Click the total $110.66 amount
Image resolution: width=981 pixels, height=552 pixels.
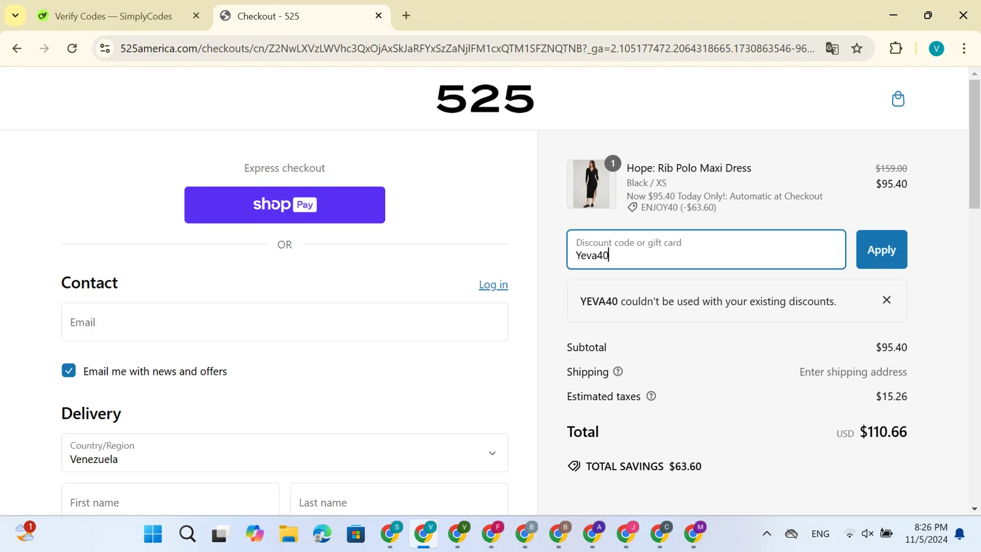pos(883,432)
